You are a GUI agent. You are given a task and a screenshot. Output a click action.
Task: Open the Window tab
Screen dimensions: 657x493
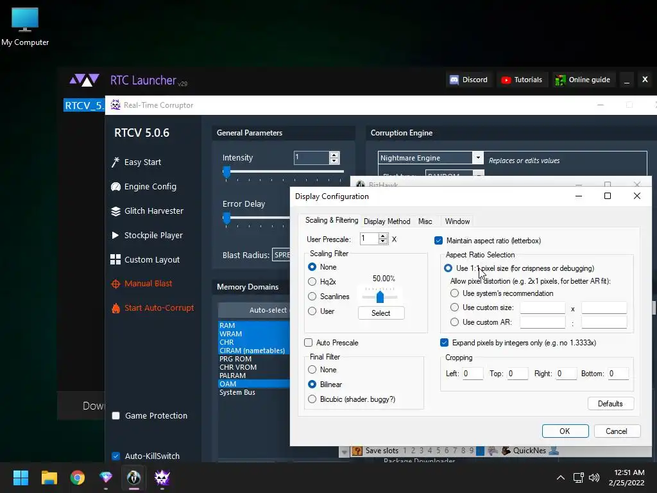457,221
